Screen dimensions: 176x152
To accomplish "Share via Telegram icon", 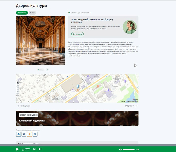I will click(x=18, y=134).
